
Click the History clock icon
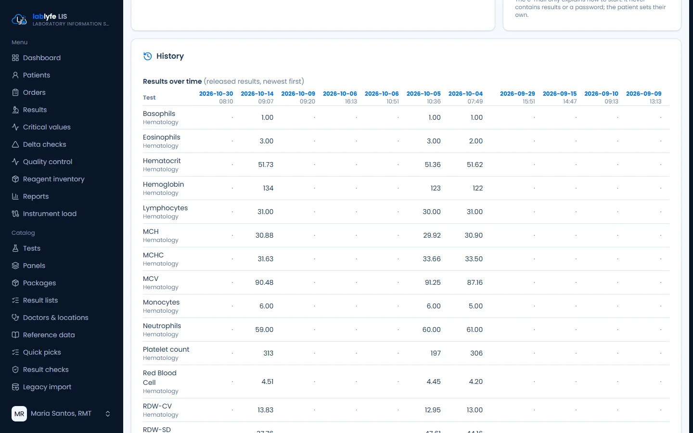coord(148,56)
